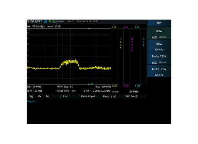Sort by Freq column header
The image size is (198, 144).
tap(64, 96)
